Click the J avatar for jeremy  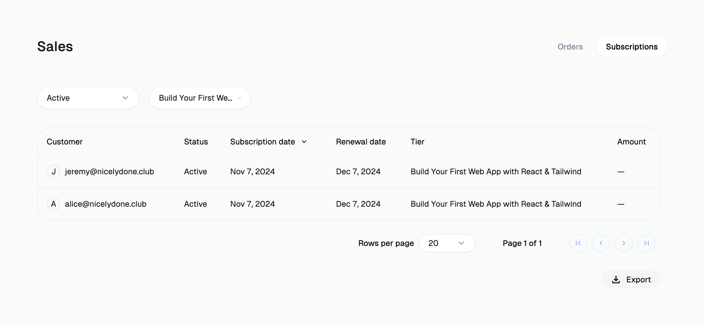(x=54, y=171)
